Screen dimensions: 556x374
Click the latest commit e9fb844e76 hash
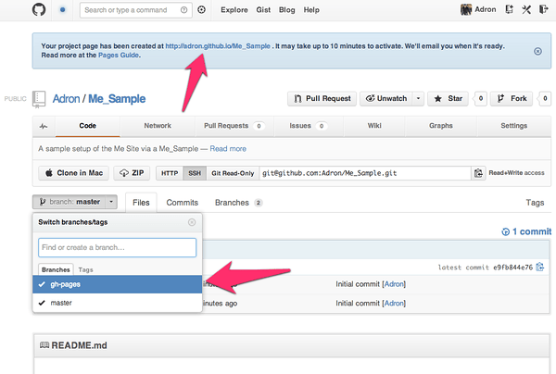click(512, 268)
